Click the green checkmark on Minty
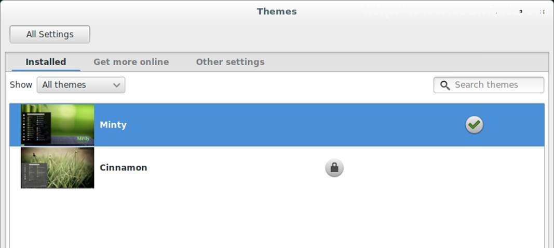This screenshot has height=248, width=554. (474, 125)
